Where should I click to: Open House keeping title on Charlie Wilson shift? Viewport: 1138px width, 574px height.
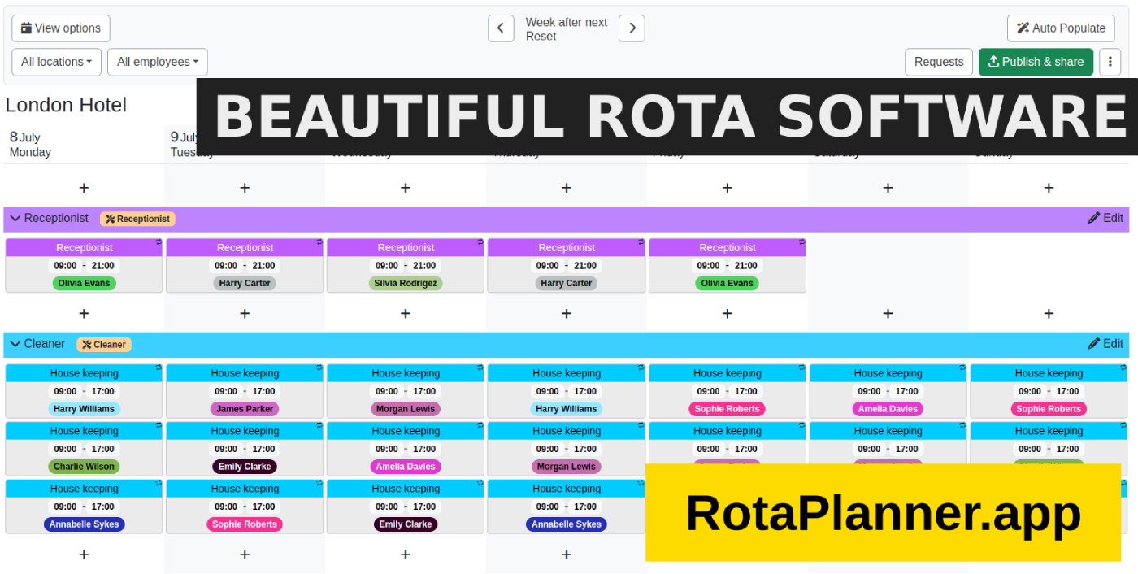click(85, 431)
